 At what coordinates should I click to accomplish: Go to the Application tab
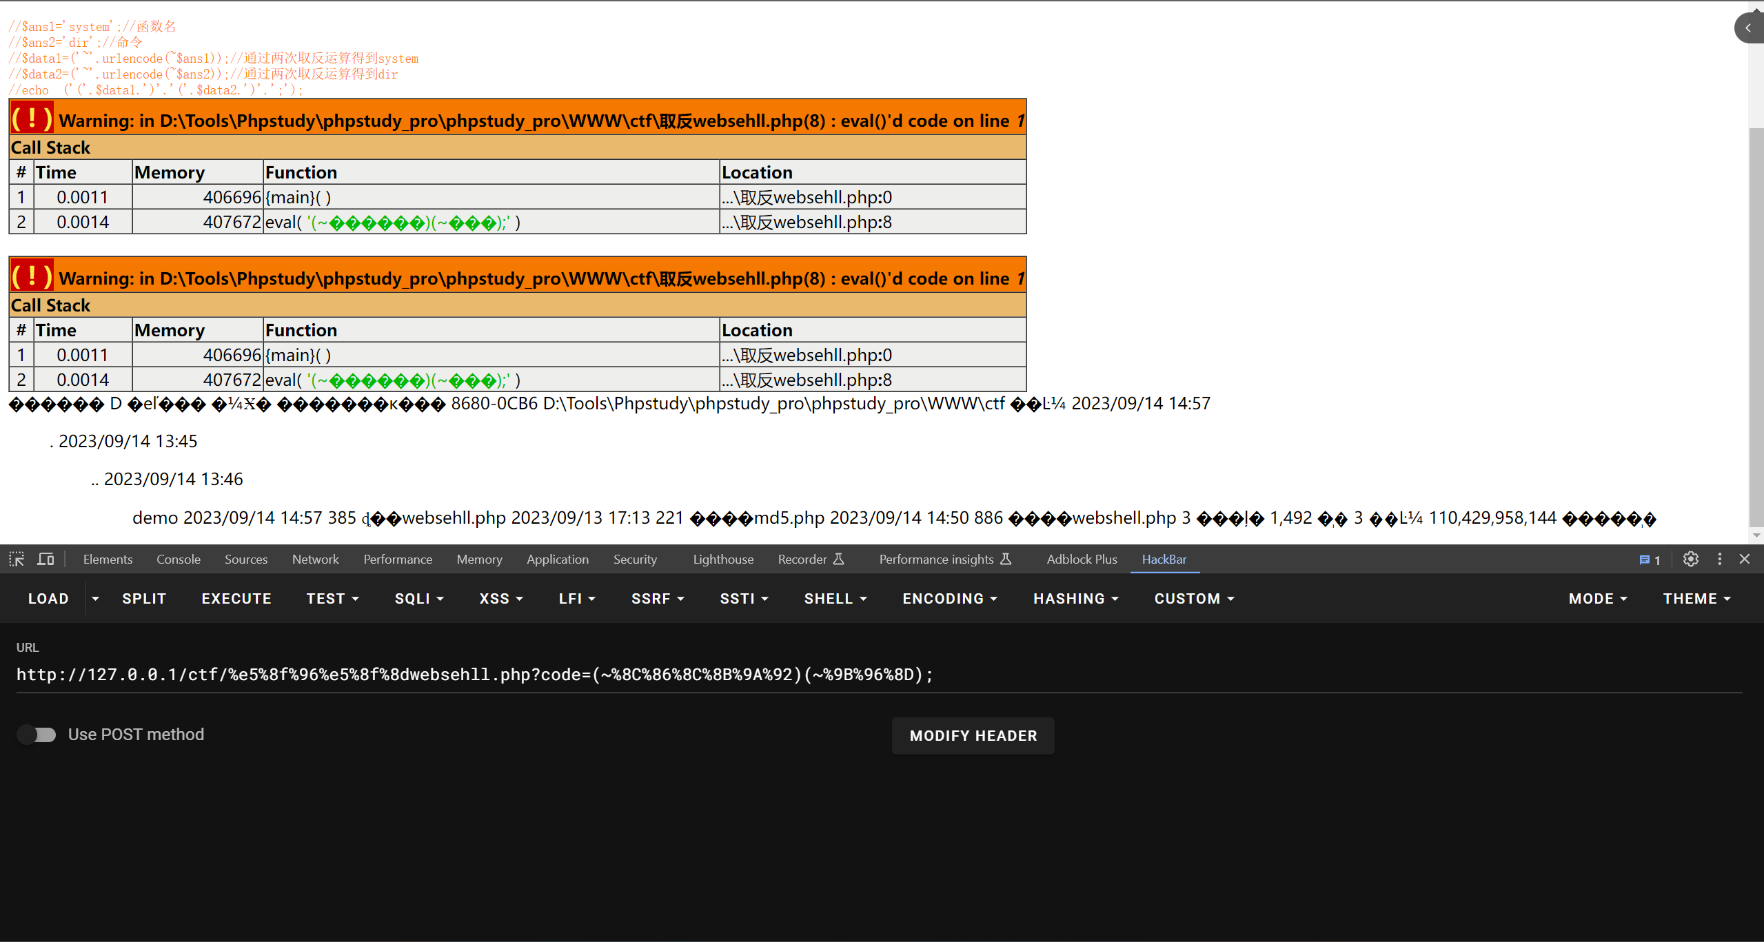pos(558,560)
